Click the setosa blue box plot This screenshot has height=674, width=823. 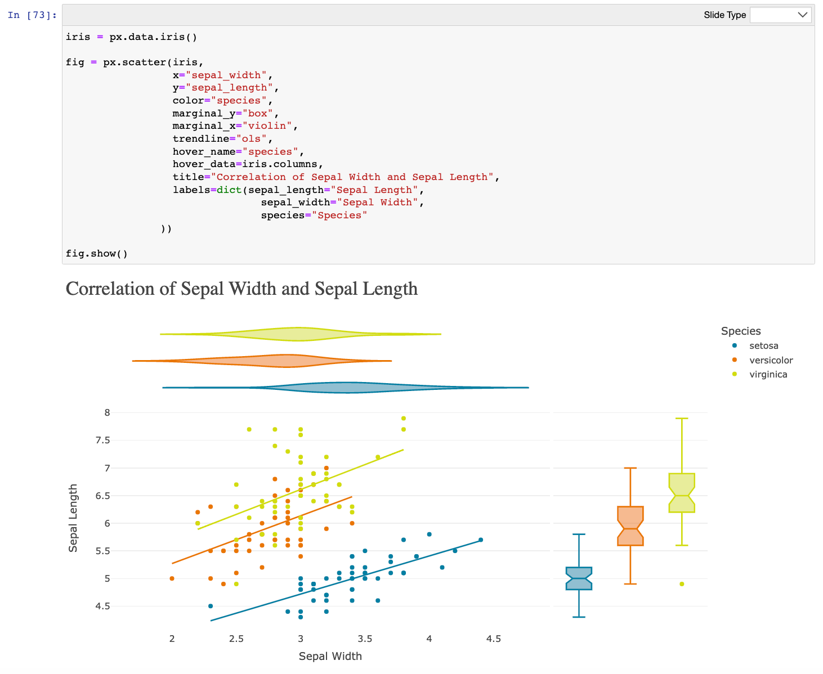click(579, 578)
